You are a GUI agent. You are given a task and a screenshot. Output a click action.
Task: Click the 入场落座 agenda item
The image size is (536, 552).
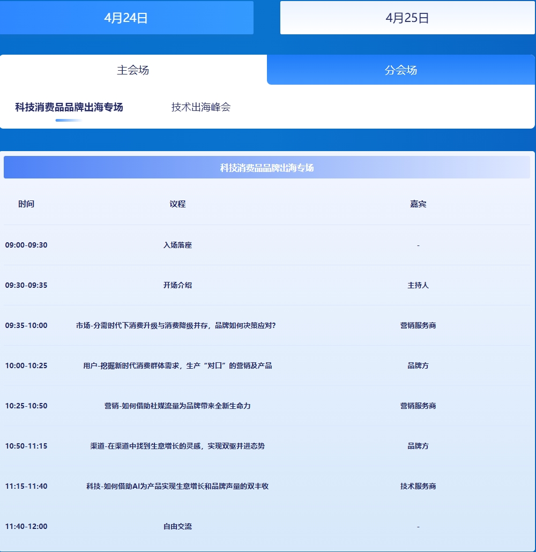pyautogui.click(x=177, y=245)
